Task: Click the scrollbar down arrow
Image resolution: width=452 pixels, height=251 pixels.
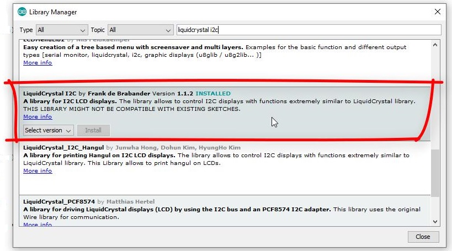Action: [435, 221]
